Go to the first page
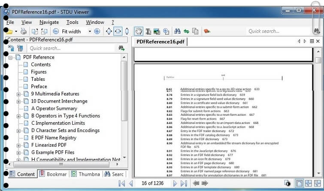The image size is (324, 191). (x=122, y=183)
